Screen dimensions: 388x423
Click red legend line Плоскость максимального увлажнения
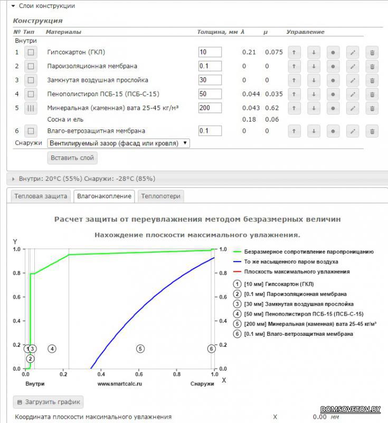coord(237,272)
